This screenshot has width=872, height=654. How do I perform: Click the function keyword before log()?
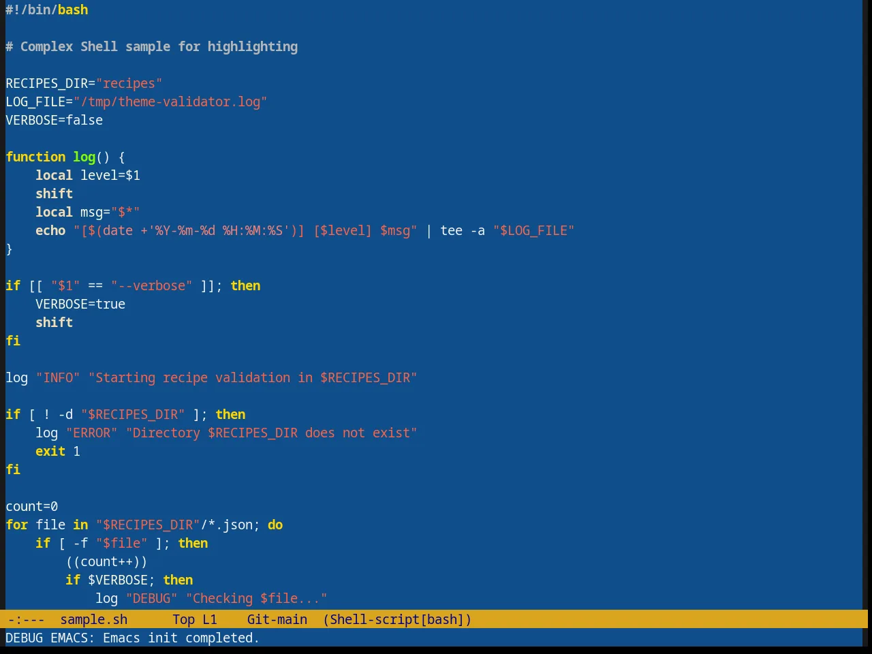(x=35, y=157)
